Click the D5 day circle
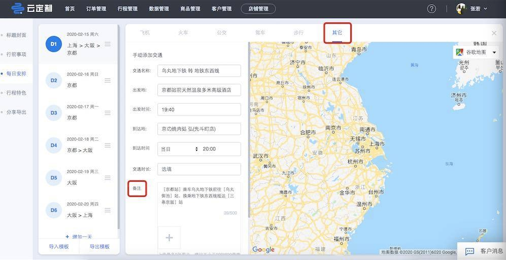The height and width of the screenshot is (260, 506). 54,178
